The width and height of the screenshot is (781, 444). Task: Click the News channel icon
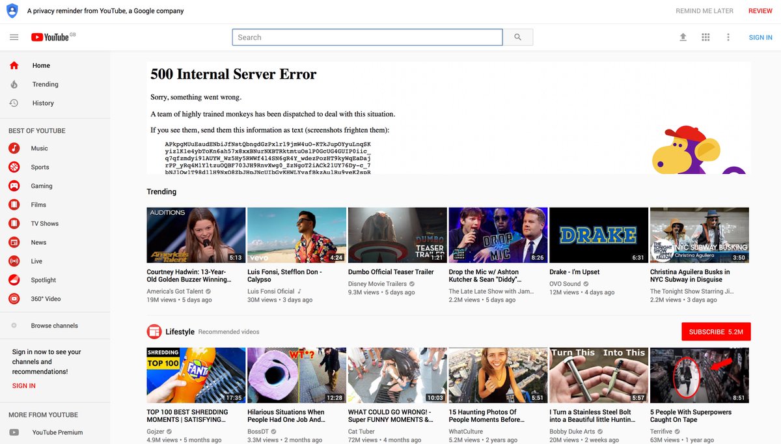(14, 242)
